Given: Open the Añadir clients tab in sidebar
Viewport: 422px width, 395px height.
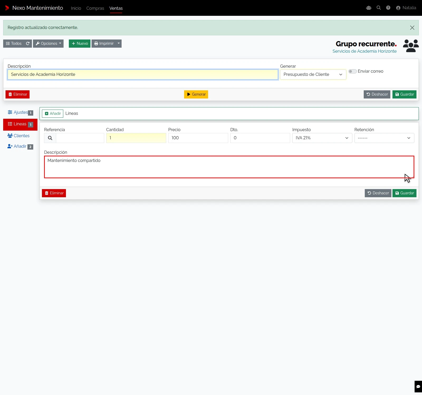Looking at the screenshot, I should click(20, 146).
